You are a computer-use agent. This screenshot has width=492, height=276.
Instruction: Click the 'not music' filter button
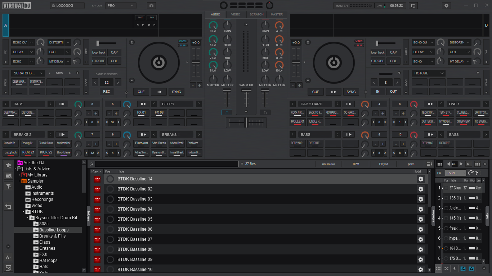pyautogui.click(x=328, y=164)
